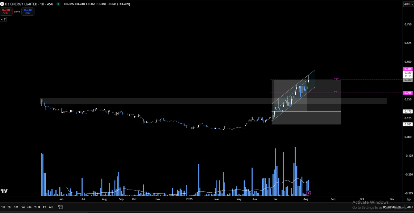The width and height of the screenshot is (414, 213).
Task: Select the 1M time range
Action: [x=16, y=207]
